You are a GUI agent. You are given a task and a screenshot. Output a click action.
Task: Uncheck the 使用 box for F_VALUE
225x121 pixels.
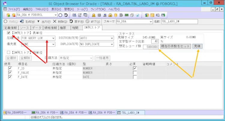10,73
